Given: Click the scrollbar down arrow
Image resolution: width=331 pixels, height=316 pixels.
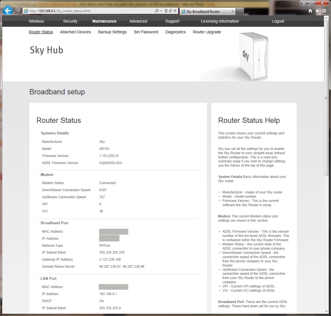Looking at the screenshot, I should tap(326, 311).
